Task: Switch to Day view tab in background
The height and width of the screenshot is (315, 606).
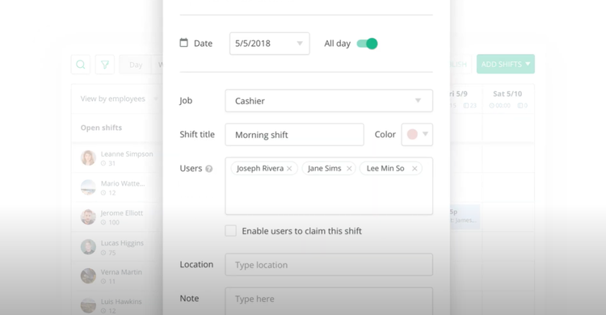Action: 136,65
